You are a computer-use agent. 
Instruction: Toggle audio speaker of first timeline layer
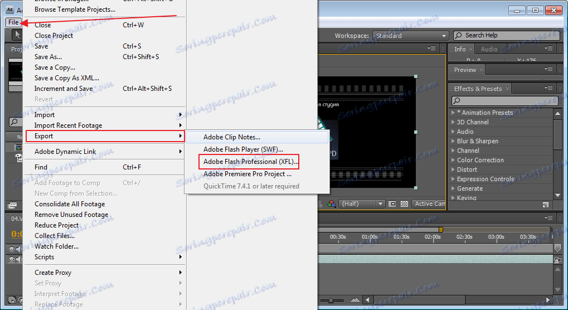(x=18, y=249)
